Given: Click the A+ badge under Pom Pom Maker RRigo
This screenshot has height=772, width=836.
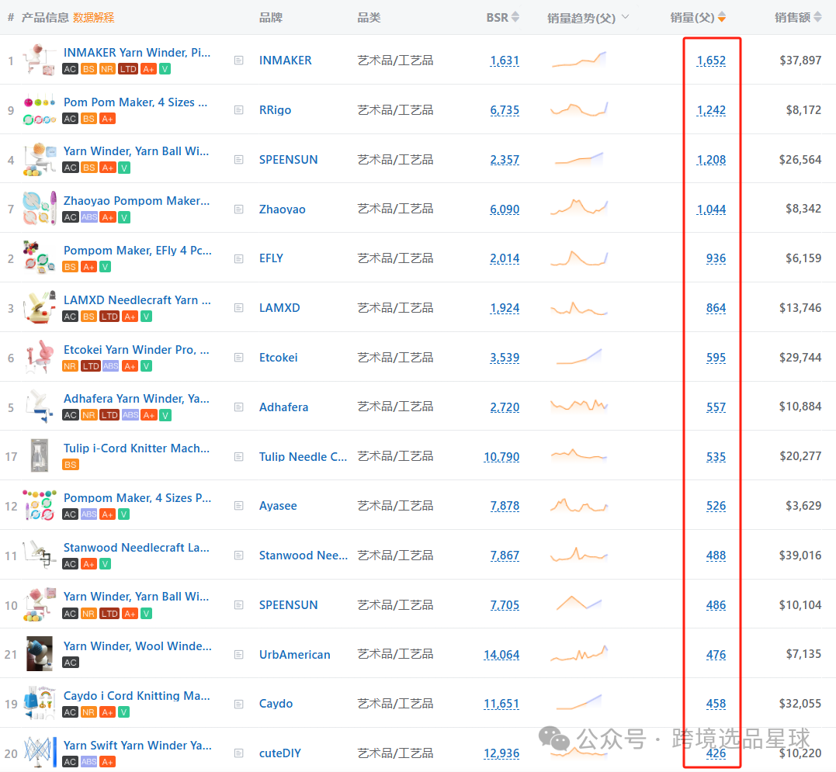Looking at the screenshot, I should tap(107, 119).
